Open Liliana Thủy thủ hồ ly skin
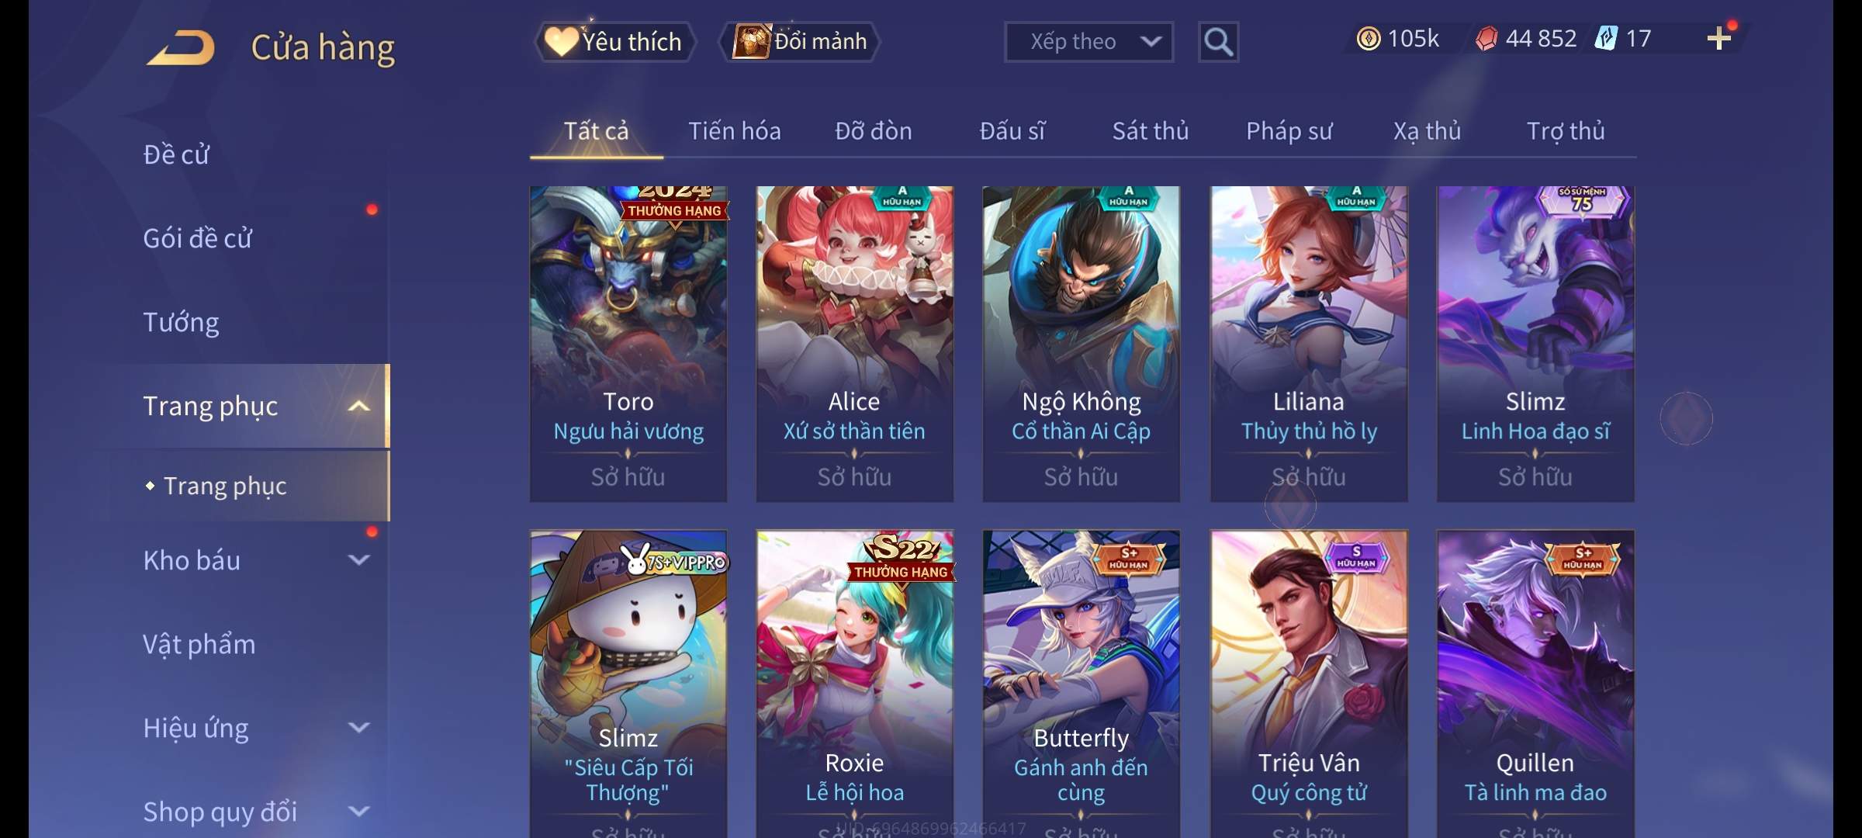Screen dimensions: 1862x838 click(1309, 344)
